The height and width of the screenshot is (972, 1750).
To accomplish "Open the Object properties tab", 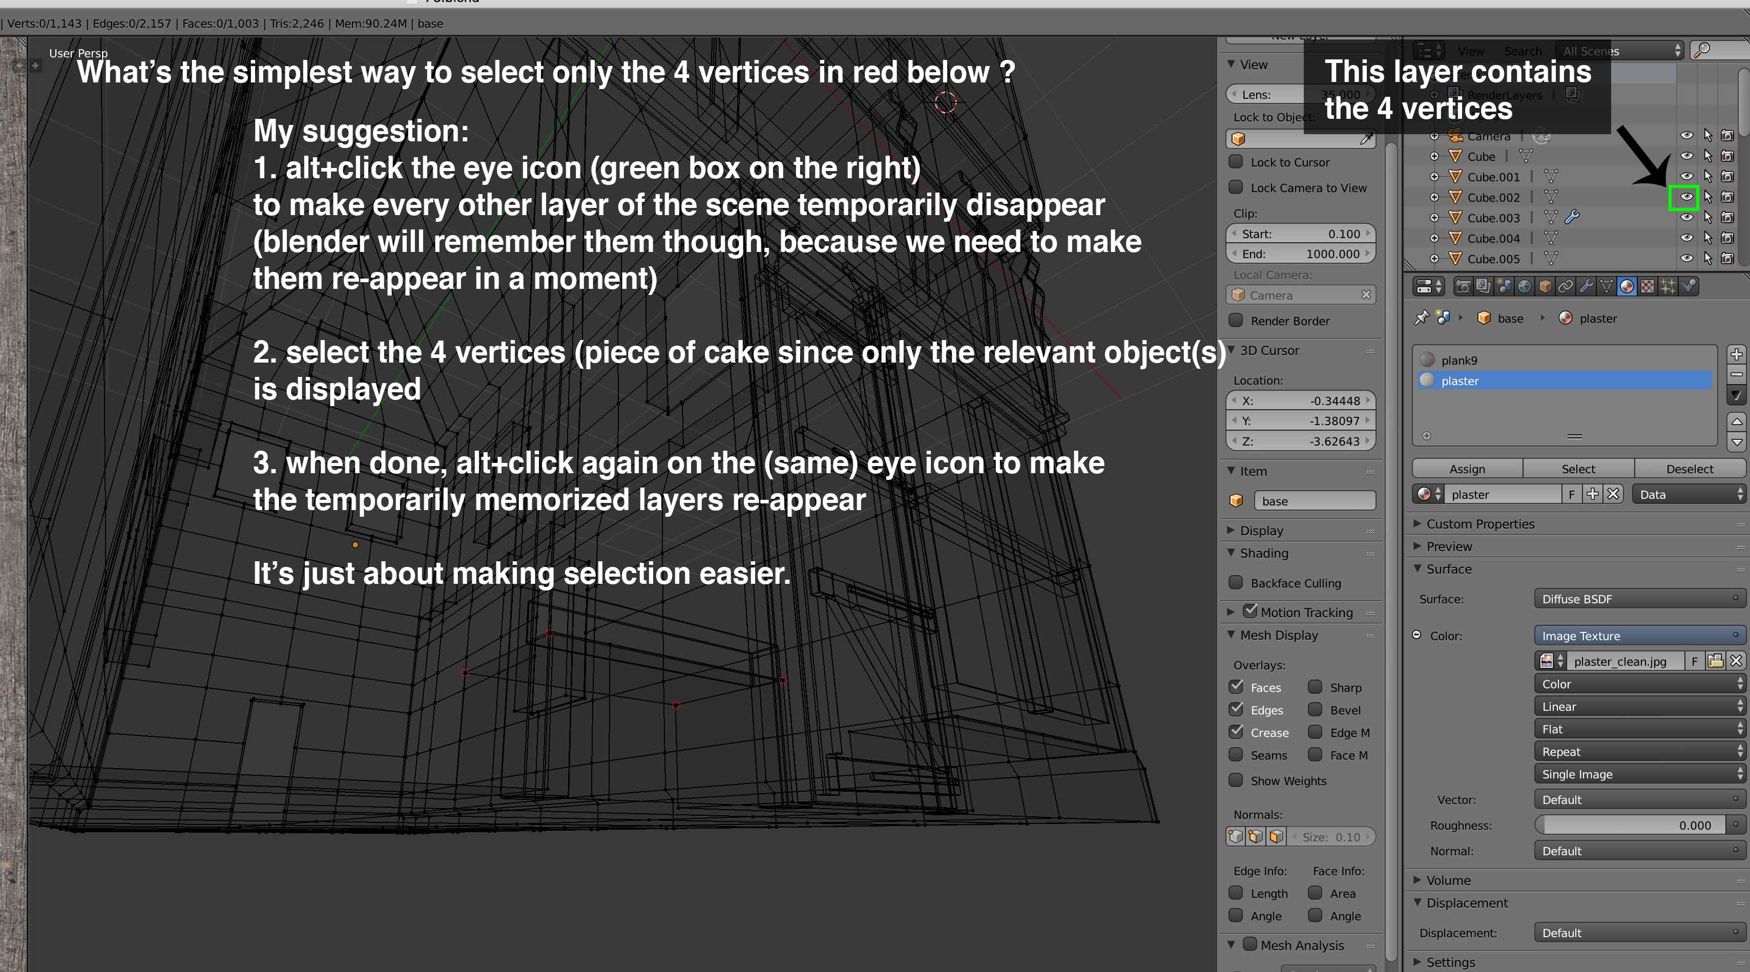I will [1545, 287].
